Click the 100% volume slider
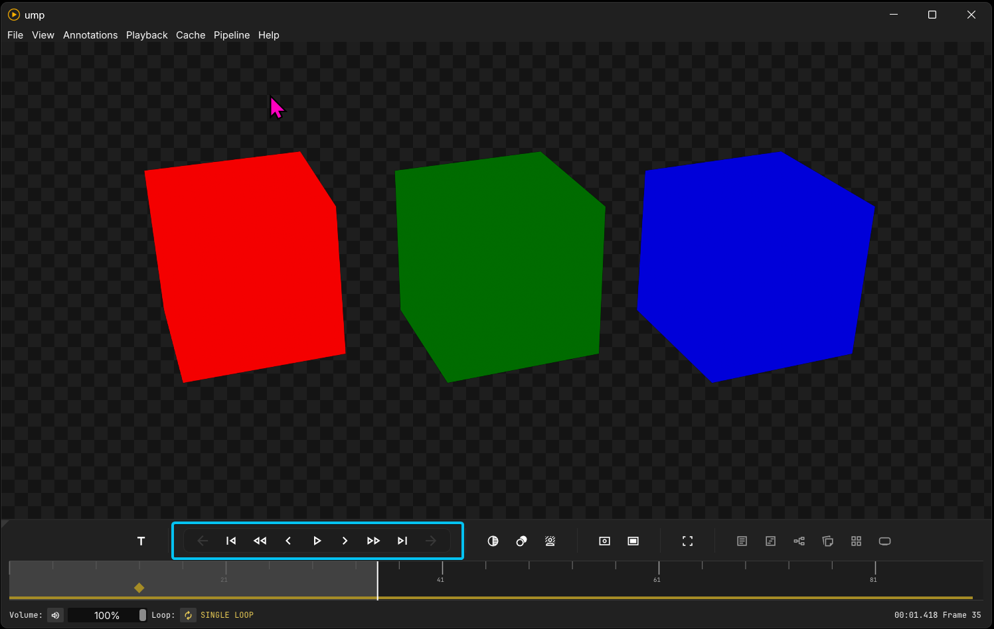 [107, 615]
